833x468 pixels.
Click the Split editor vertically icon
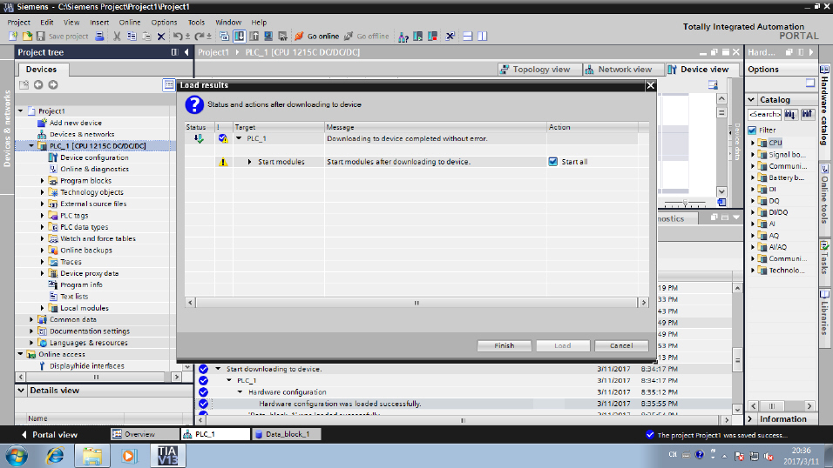pyautogui.click(x=483, y=36)
